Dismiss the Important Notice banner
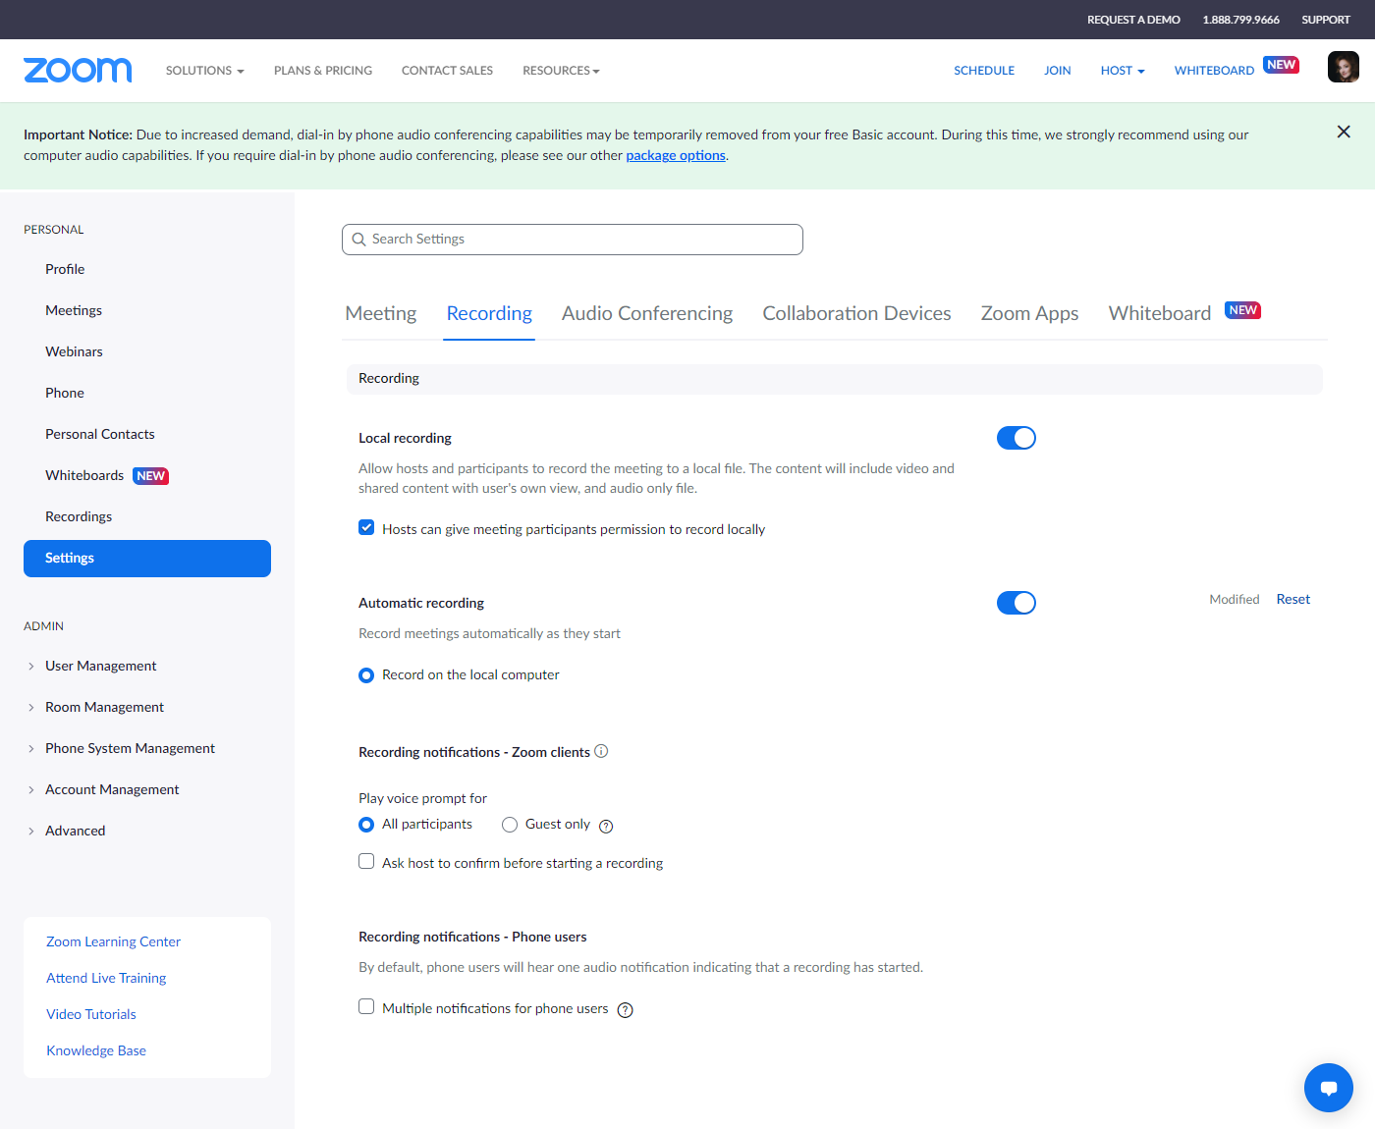1375x1129 pixels. point(1344,132)
